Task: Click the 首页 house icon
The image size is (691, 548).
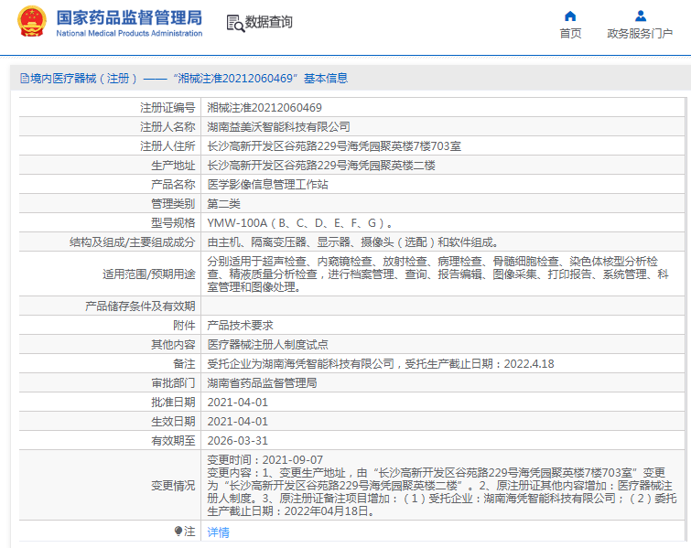Action: point(570,16)
